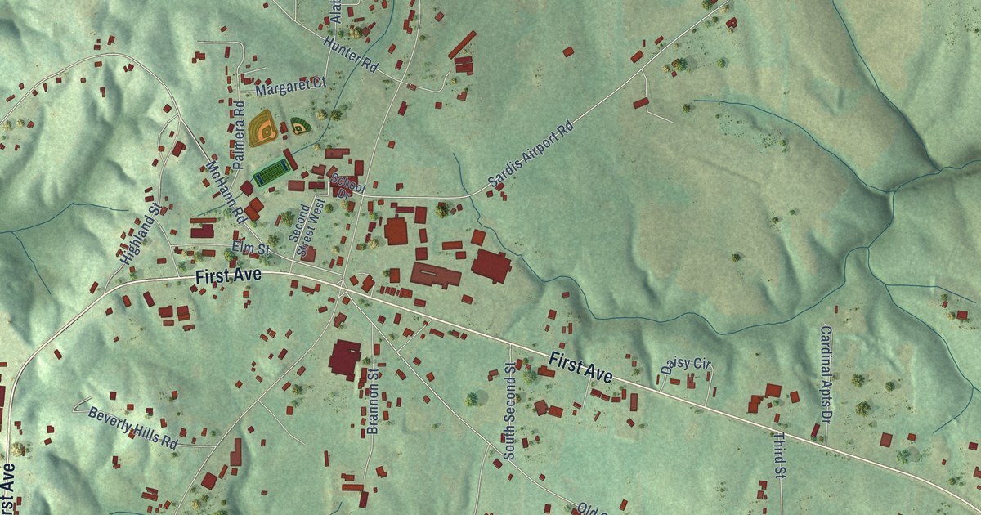Click the small baseball diamond
The height and width of the screenshot is (515, 981).
tap(300, 126)
